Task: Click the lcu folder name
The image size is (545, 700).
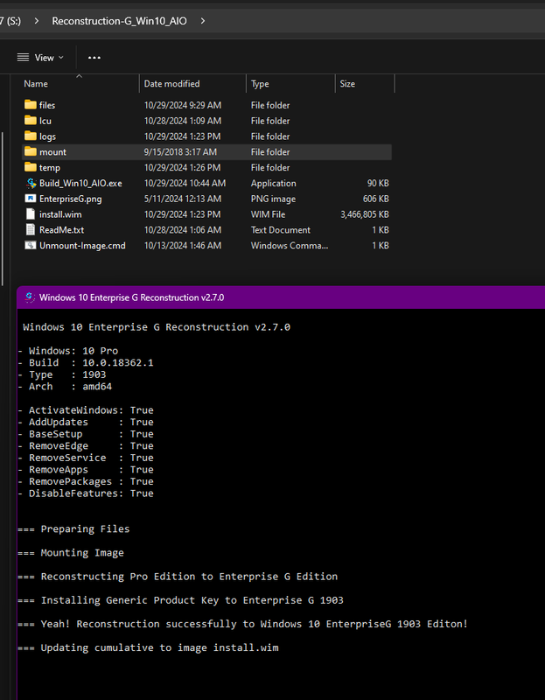Action: pyautogui.click(x=45, y=121)
